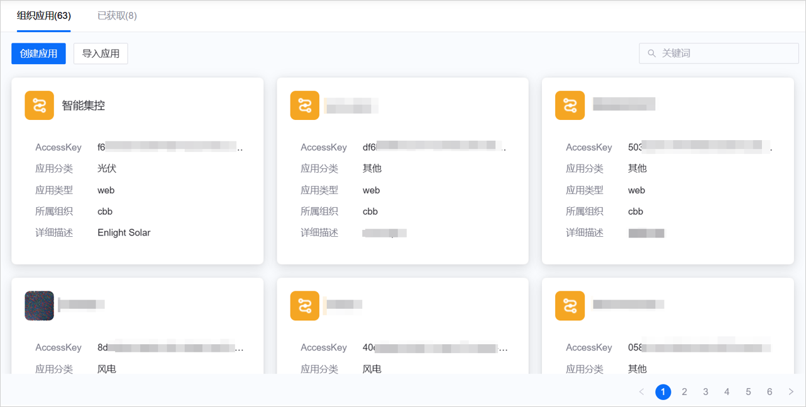Go to page 6
This screenshot has width=806, height=407.
click(x=770, y=392)
